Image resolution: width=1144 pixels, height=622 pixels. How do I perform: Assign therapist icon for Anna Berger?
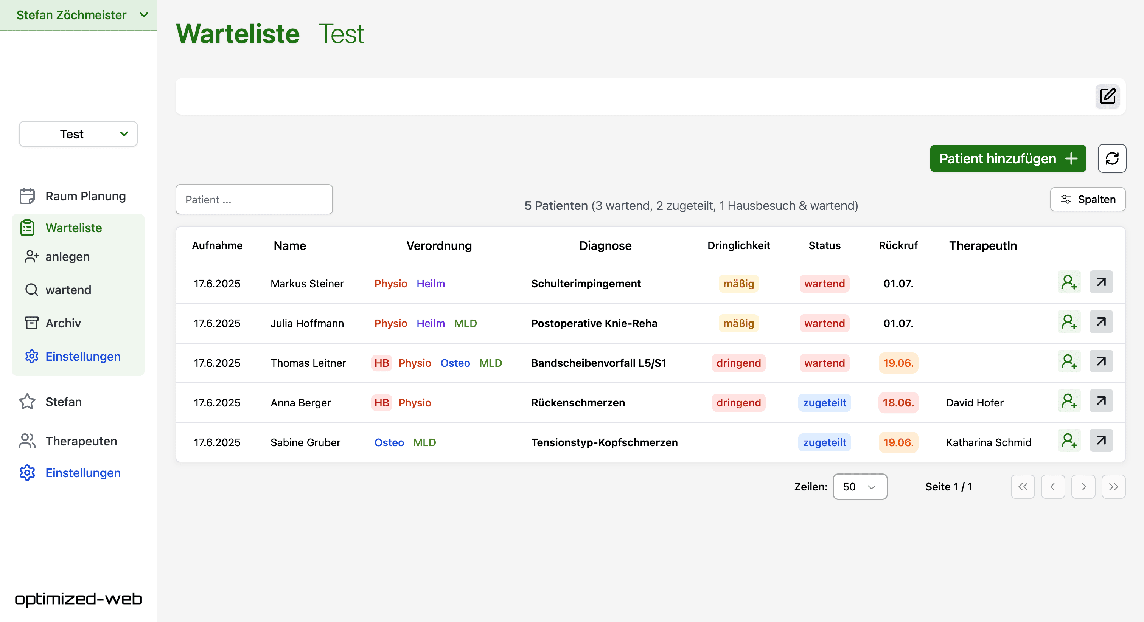tap(1068, 401)
